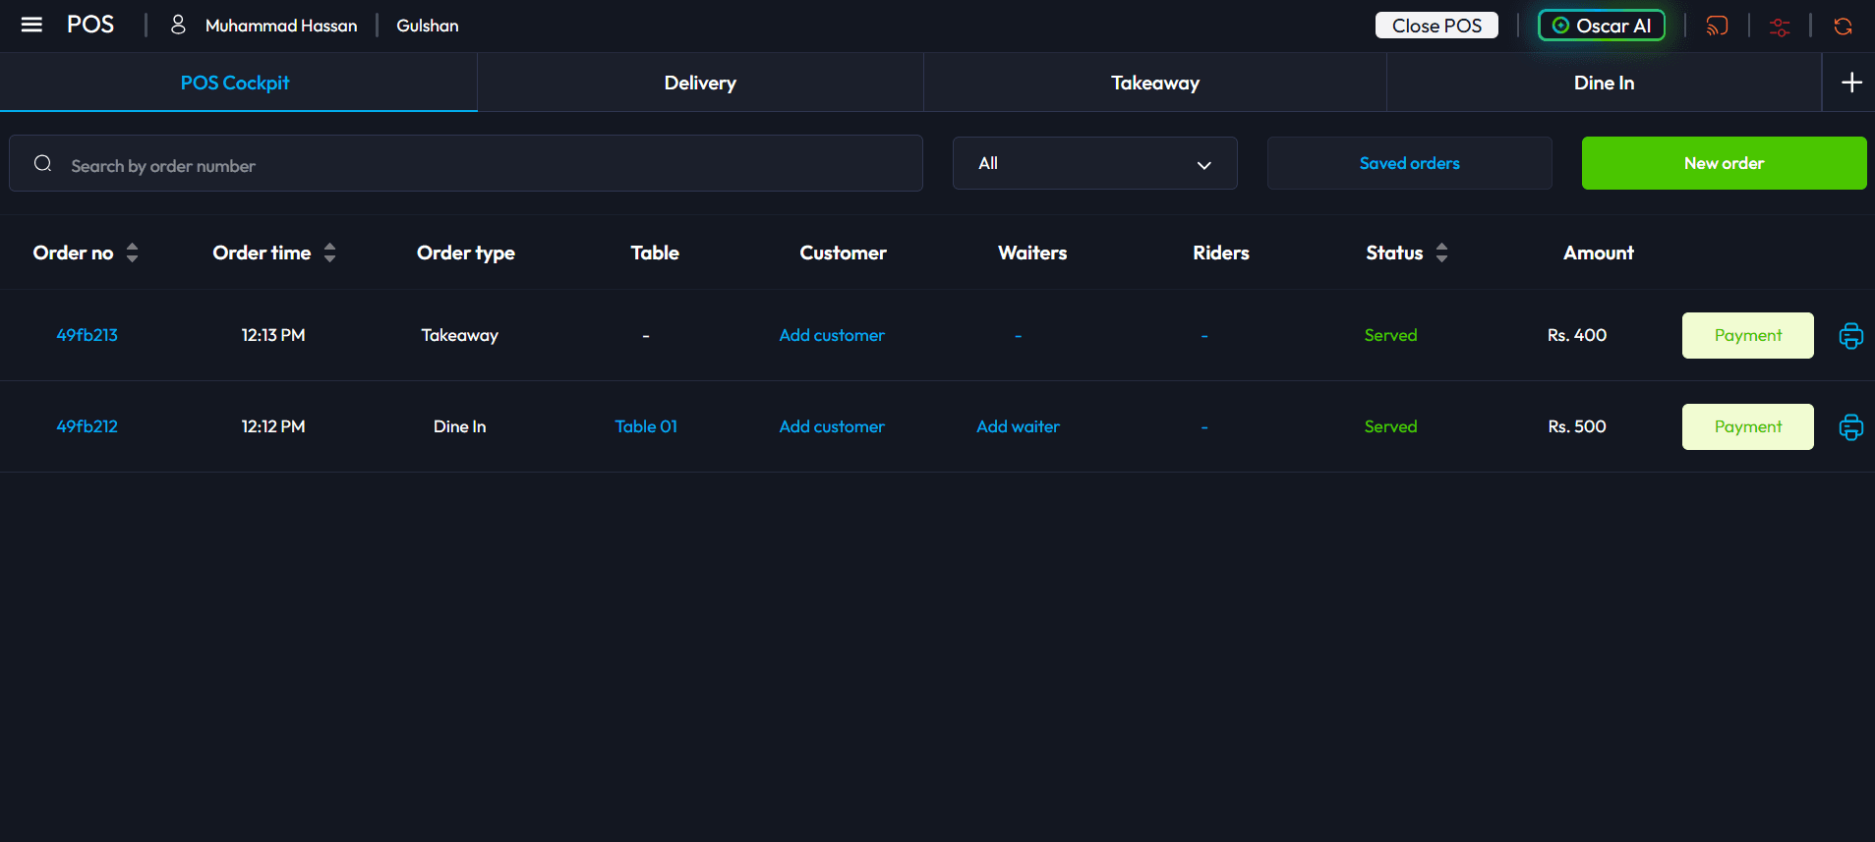Launch Oscar AI assistant
Screen dimensions: 1875x842
click(1601, 26)
